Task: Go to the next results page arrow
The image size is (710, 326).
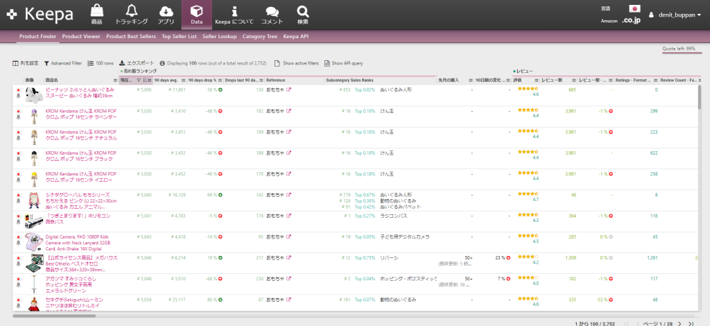Action: (679, 323)
